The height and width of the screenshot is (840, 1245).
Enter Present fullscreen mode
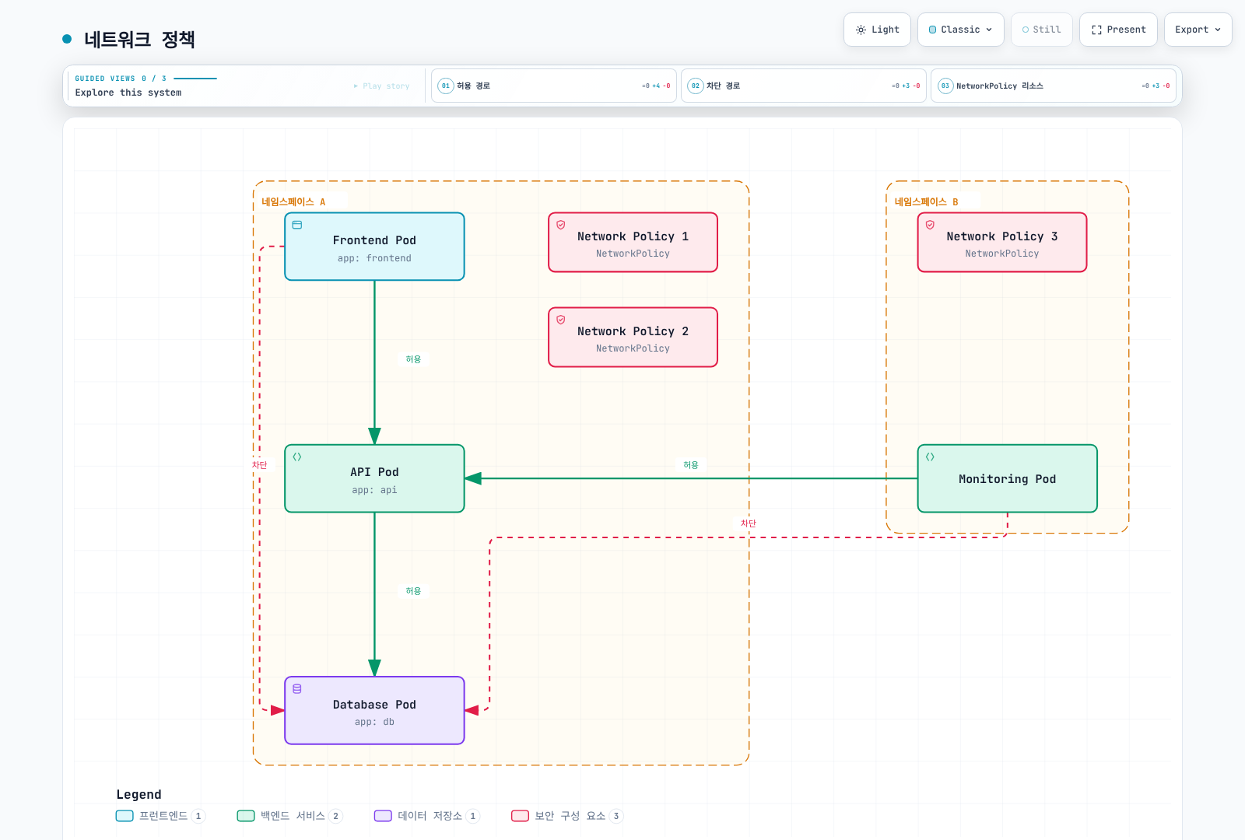pyautogui.click(x=1118, y=30)
